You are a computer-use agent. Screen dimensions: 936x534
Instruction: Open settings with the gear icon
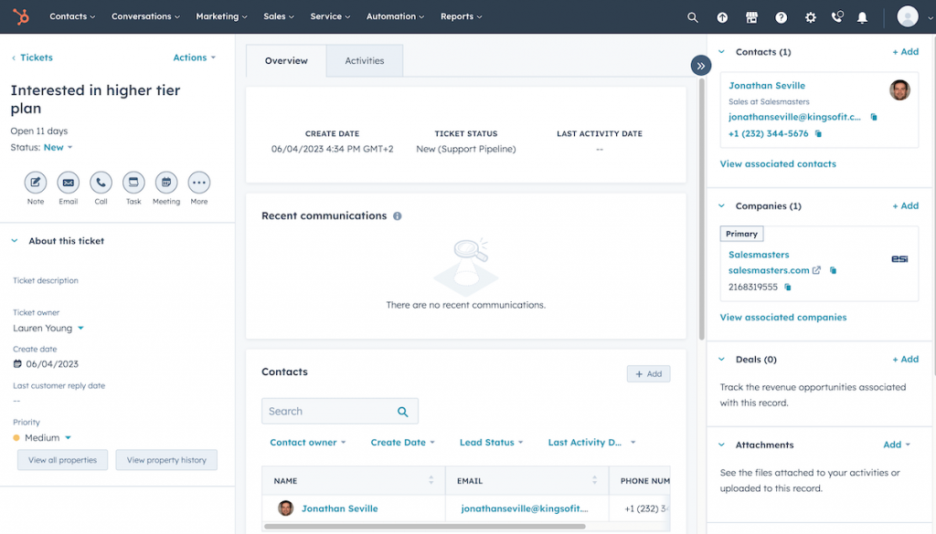coord(810,16)
